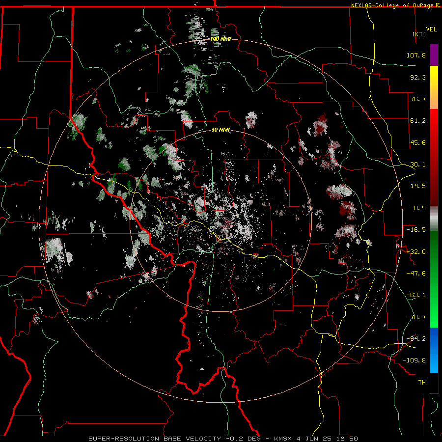This screenshot has width=442, height=442.
Task: Click the 30.1 velocity scale value
Action: tap(418, 165)
